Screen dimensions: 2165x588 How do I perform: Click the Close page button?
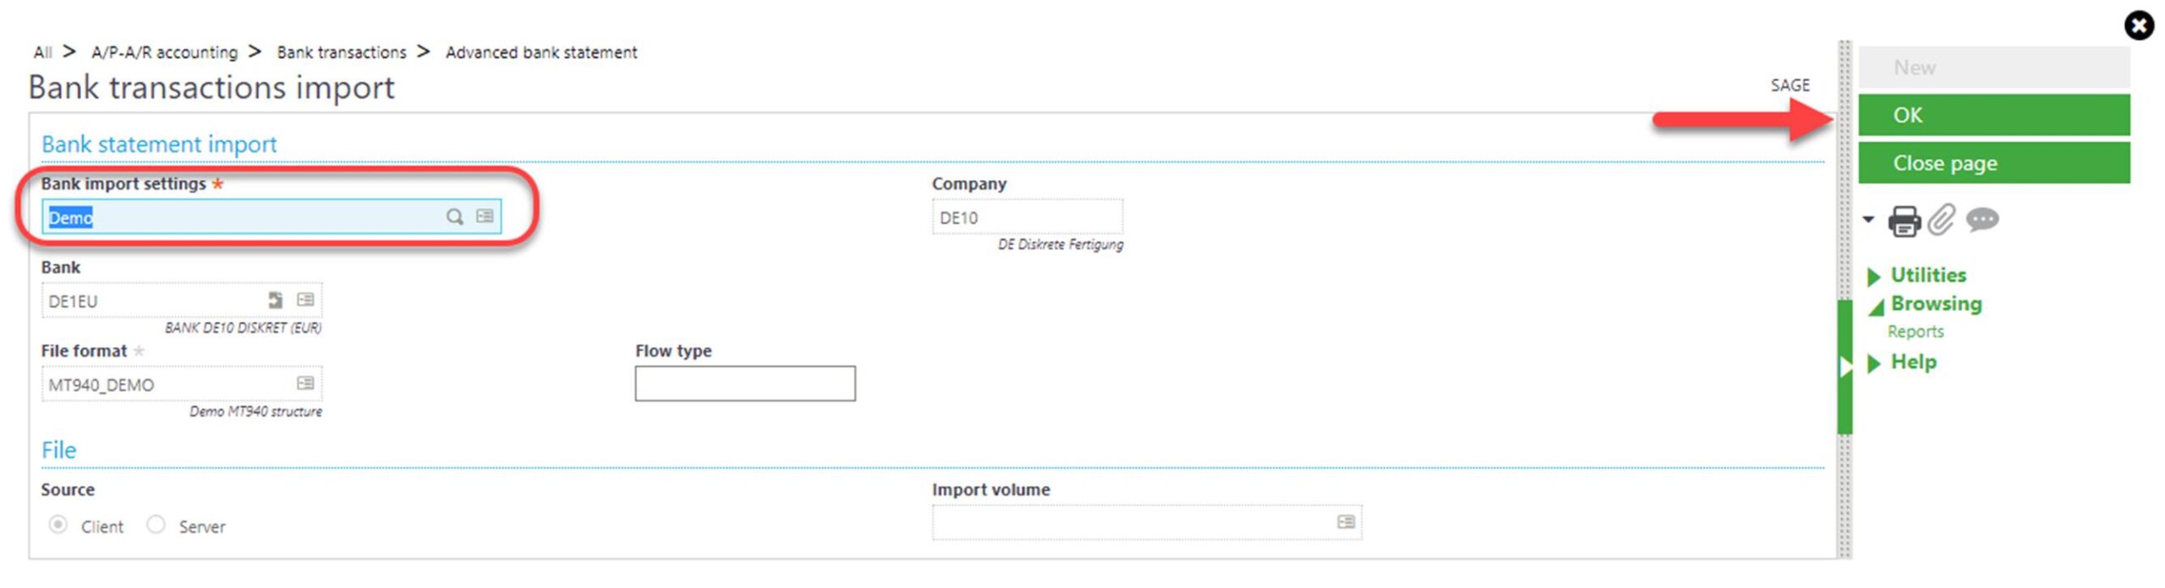pos(1992,163)
